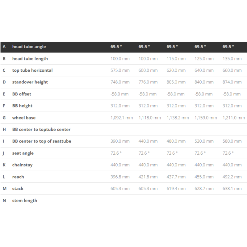Click the BB offset row label
This screenshot has height=247, width=247.
pos(22,94)
